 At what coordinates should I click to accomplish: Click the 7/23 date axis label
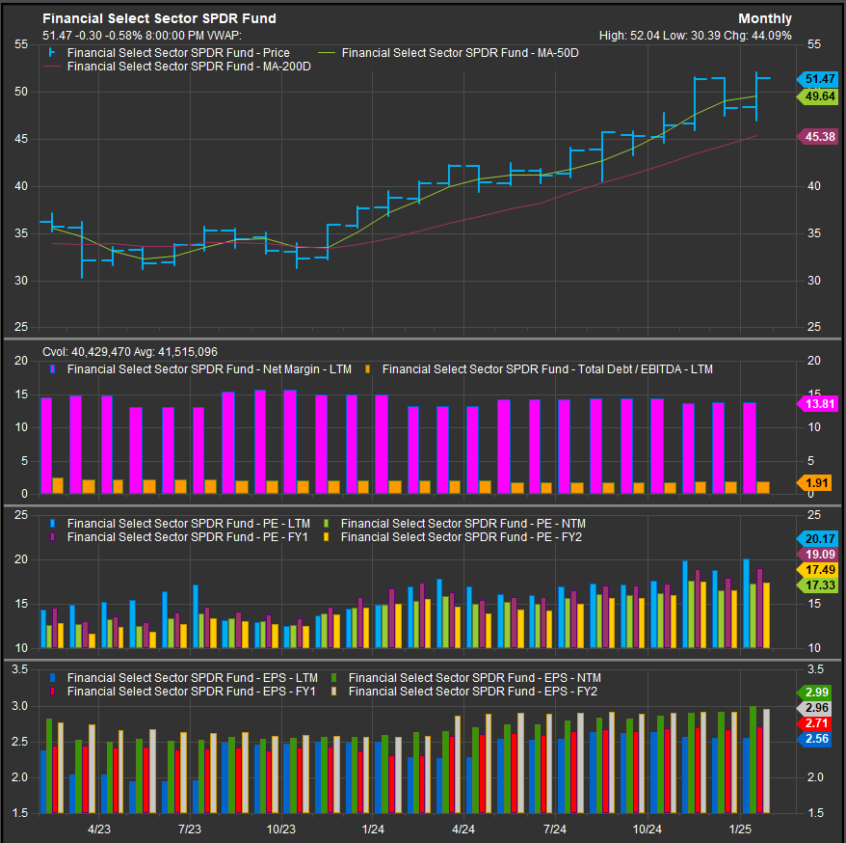coord(190,829)
